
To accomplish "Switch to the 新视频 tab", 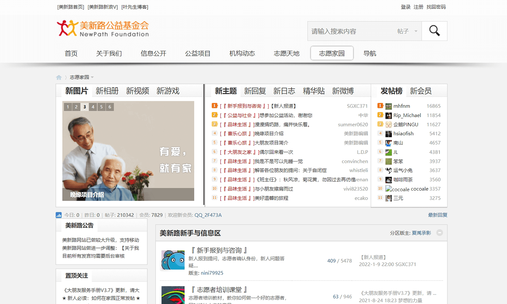I will click(138, 91).
